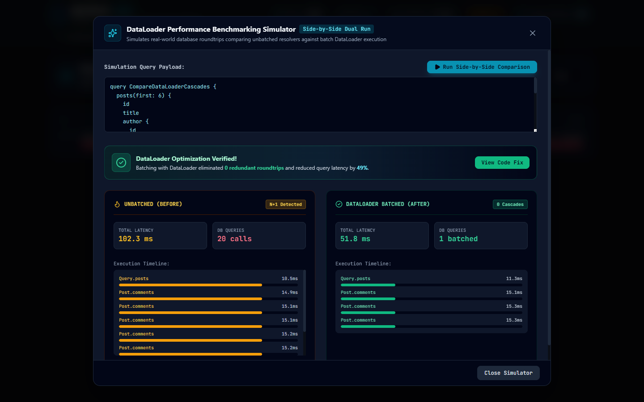644x402 pixels.
Task: Click the 'posts(first: 6)' code line
Action: click(144, 96)
